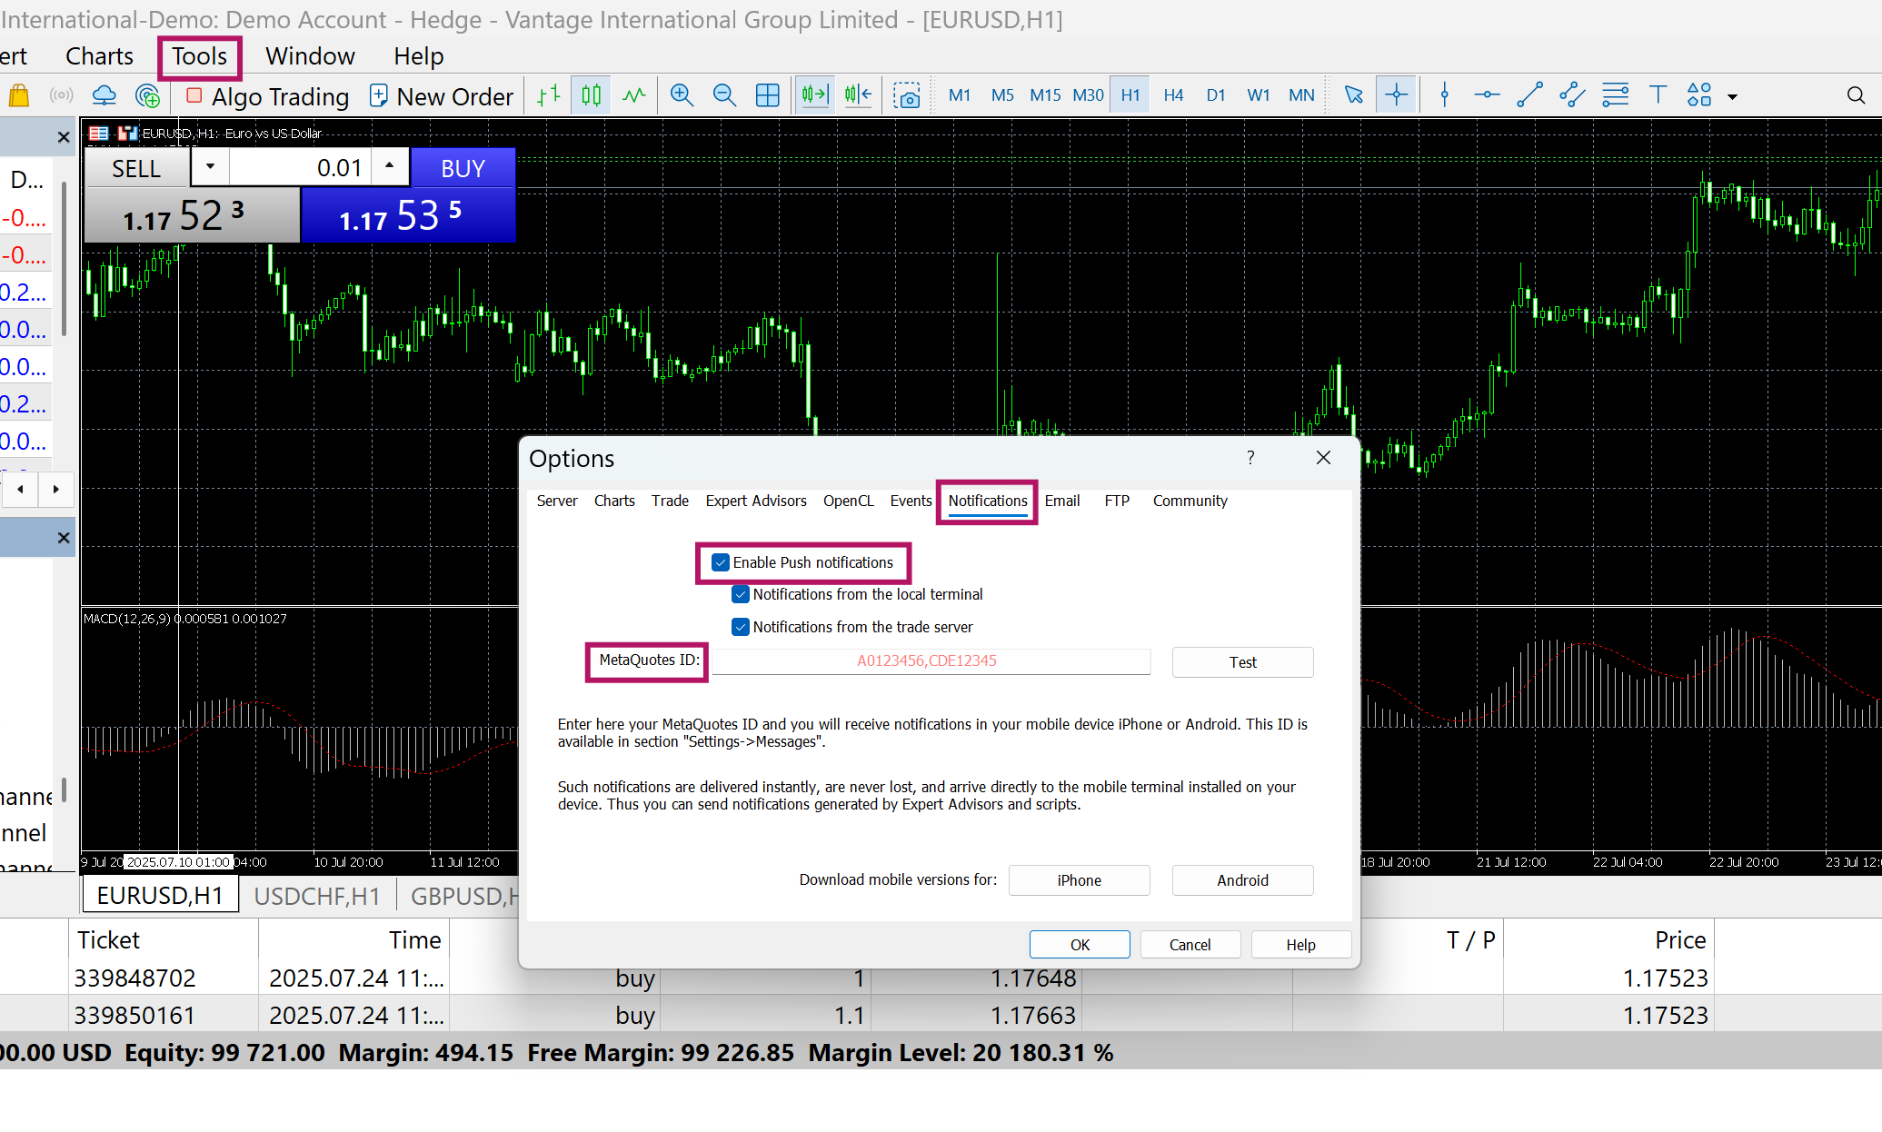Switch to the H4 timeframe
The image size is (1882, 1132).
coord(1173,95)
